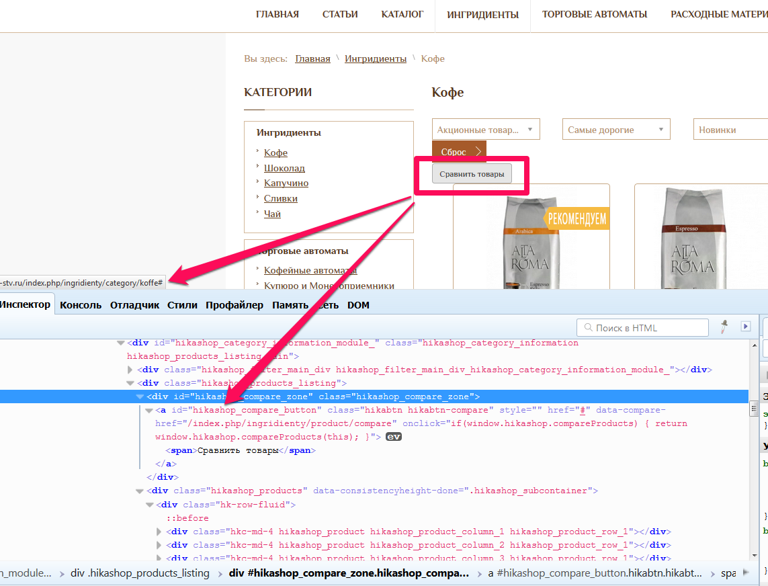Viewport: 768px width, 586px height.
Task: Open the 'Самые дорогие' dropdown
Action: click(615, 130)
